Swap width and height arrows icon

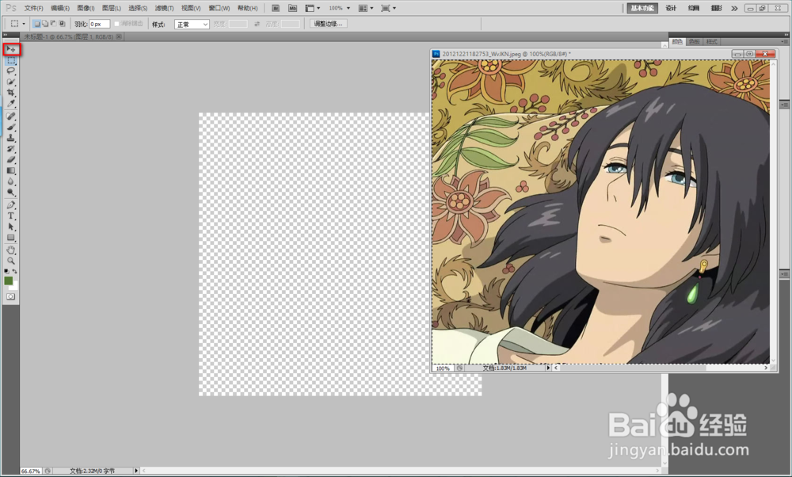click(x=257, y=24)
